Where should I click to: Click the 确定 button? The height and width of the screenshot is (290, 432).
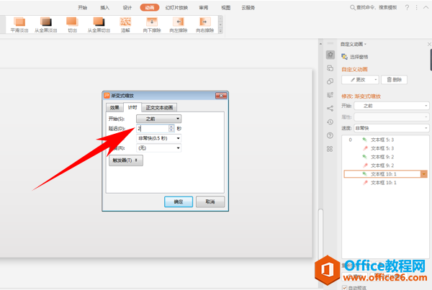tap(179, 201)
